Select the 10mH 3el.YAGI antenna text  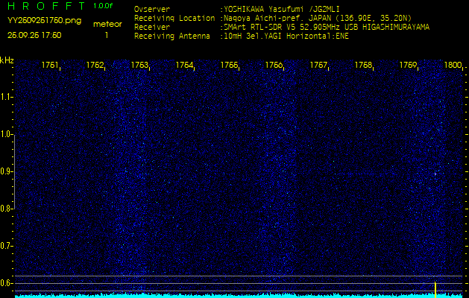click(286, 37)
